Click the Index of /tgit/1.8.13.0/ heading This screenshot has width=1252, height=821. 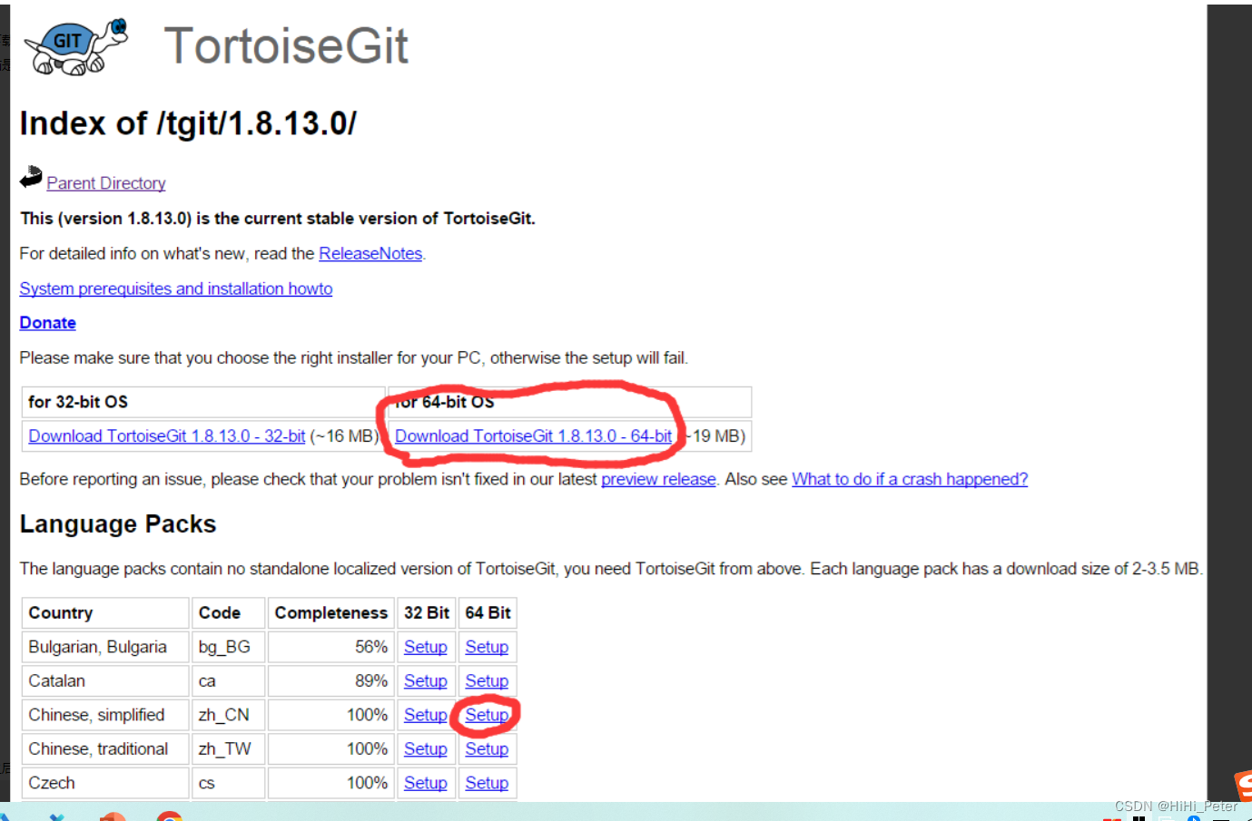(188, 123)
